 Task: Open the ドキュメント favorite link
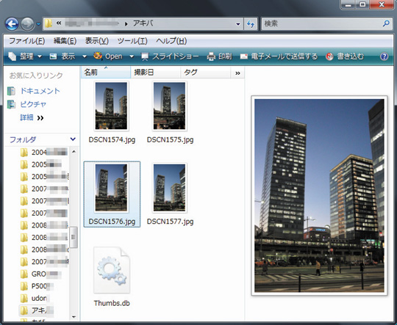33,91
